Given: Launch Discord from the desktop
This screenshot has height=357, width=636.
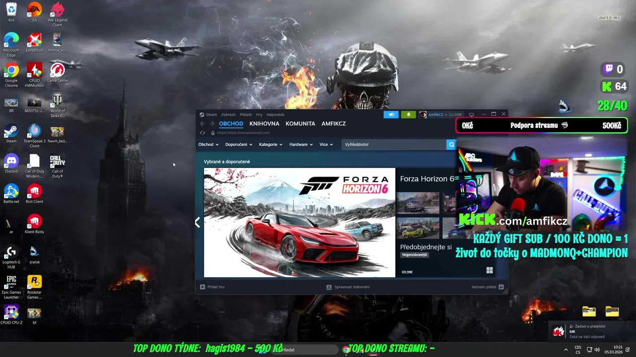Looking at the screenshot, I should coord(11,164).
